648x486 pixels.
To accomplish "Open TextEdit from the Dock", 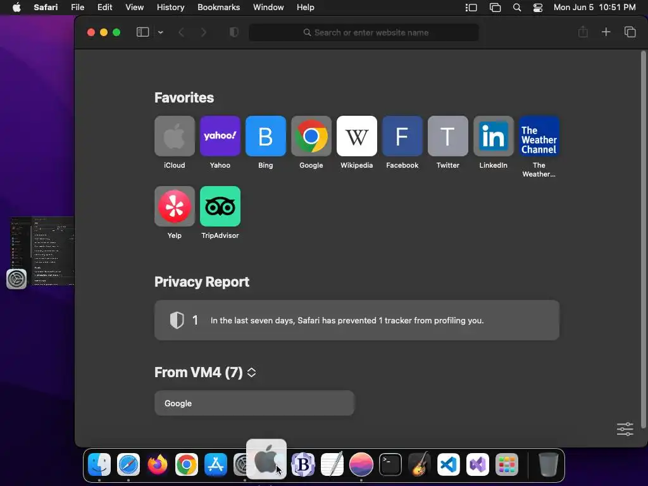I will 332,464.
